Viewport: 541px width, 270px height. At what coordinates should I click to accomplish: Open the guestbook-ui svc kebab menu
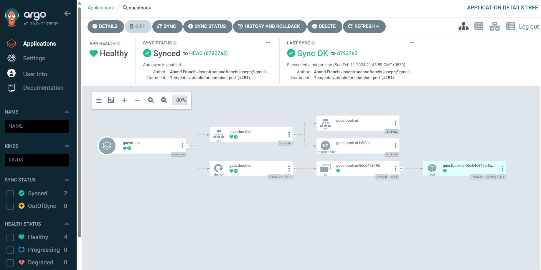click(289, 134)
